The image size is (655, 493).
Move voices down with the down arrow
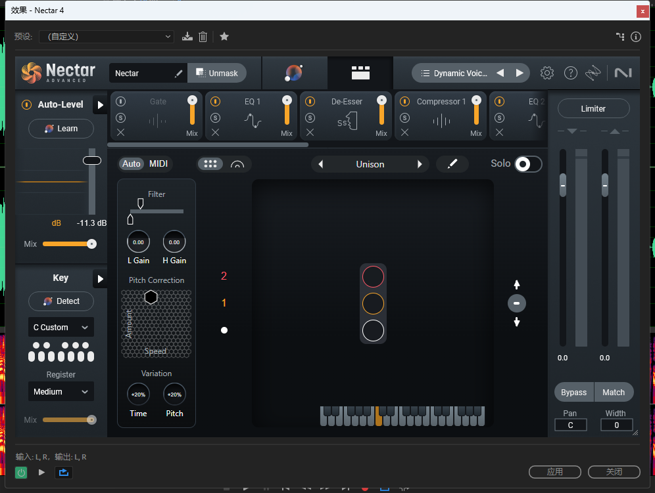[517, 322]
